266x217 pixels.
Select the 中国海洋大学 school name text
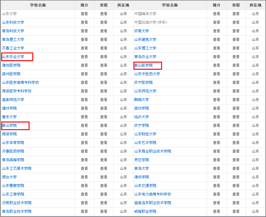(145, 14)
